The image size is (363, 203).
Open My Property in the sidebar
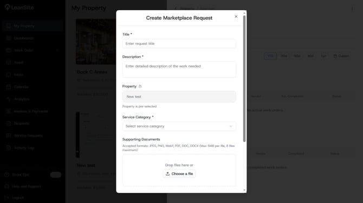[33, 26]
